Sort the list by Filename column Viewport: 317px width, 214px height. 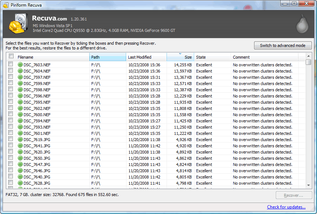click(52, 57)
